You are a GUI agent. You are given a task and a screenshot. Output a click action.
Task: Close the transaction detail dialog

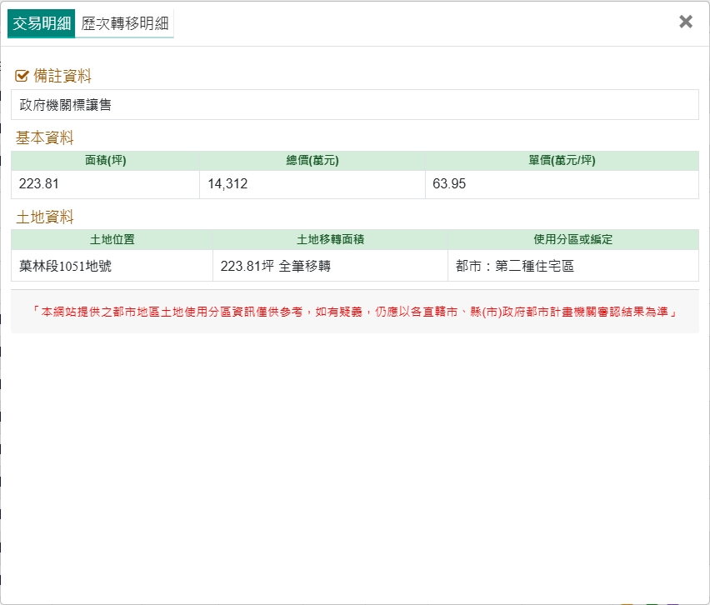[x=685, y=22]
